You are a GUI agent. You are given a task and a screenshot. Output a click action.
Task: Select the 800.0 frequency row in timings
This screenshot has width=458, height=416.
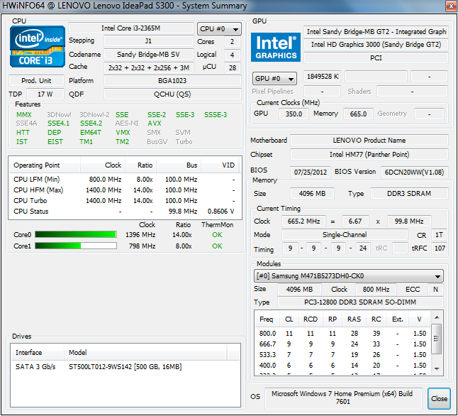340,332
